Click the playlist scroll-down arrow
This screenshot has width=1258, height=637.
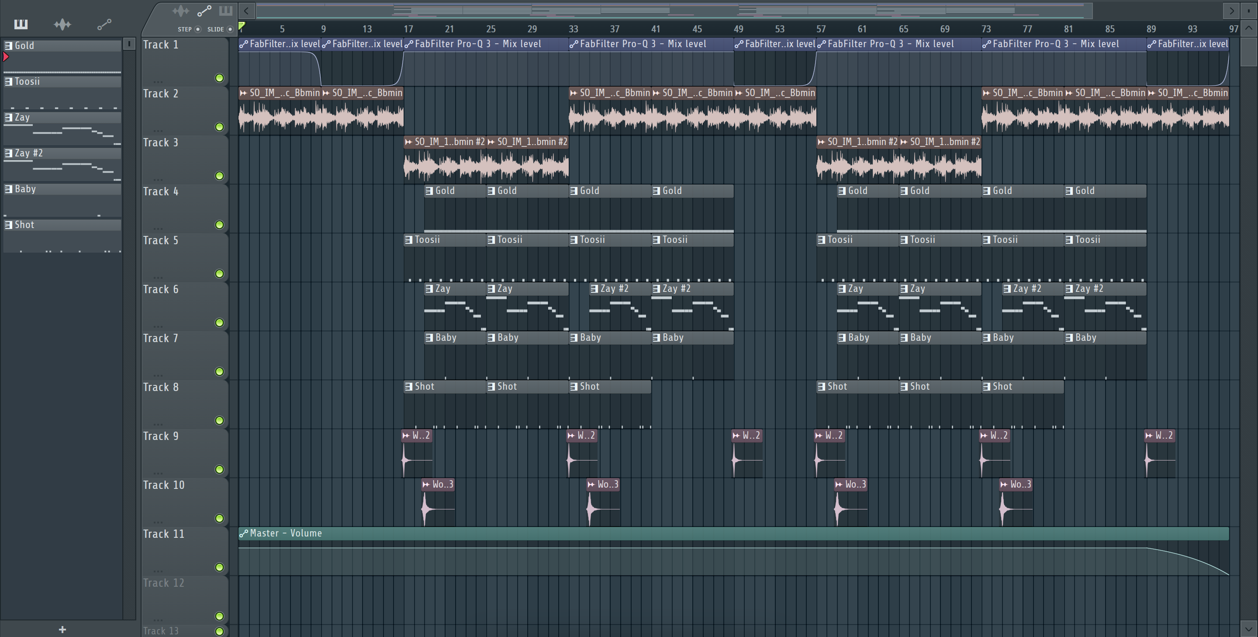(1249, 629)
